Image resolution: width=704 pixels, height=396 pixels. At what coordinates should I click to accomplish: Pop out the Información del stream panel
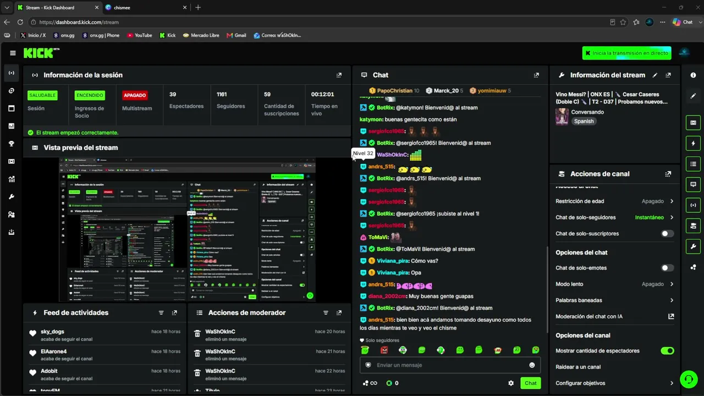(x=668, y=75)
